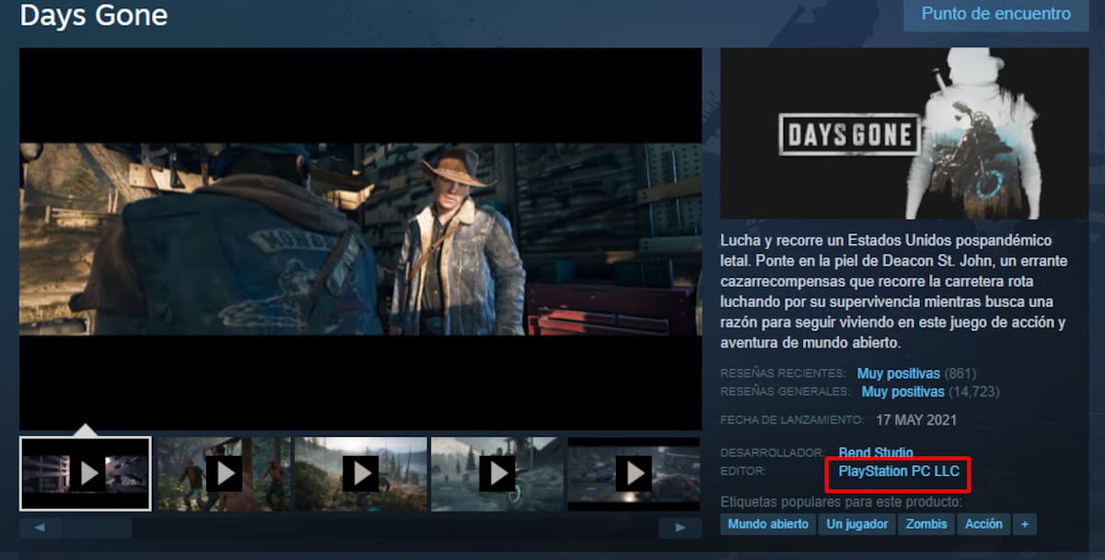Select the Un jugador tag
This screenshot has height=560, width=1105.
(x=857, y=524)
